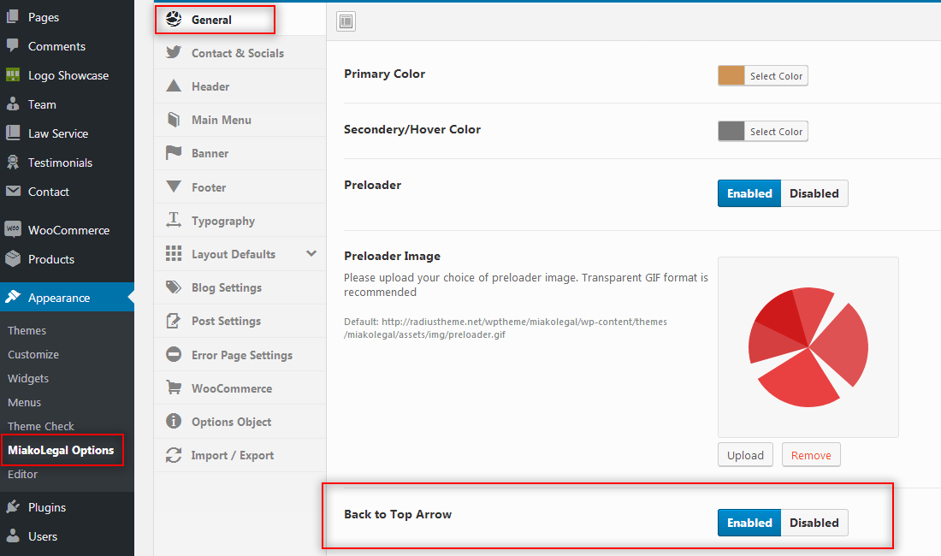
Task: Click the expand-all sections icon in panel header
Action: click(x=346, y=21)
